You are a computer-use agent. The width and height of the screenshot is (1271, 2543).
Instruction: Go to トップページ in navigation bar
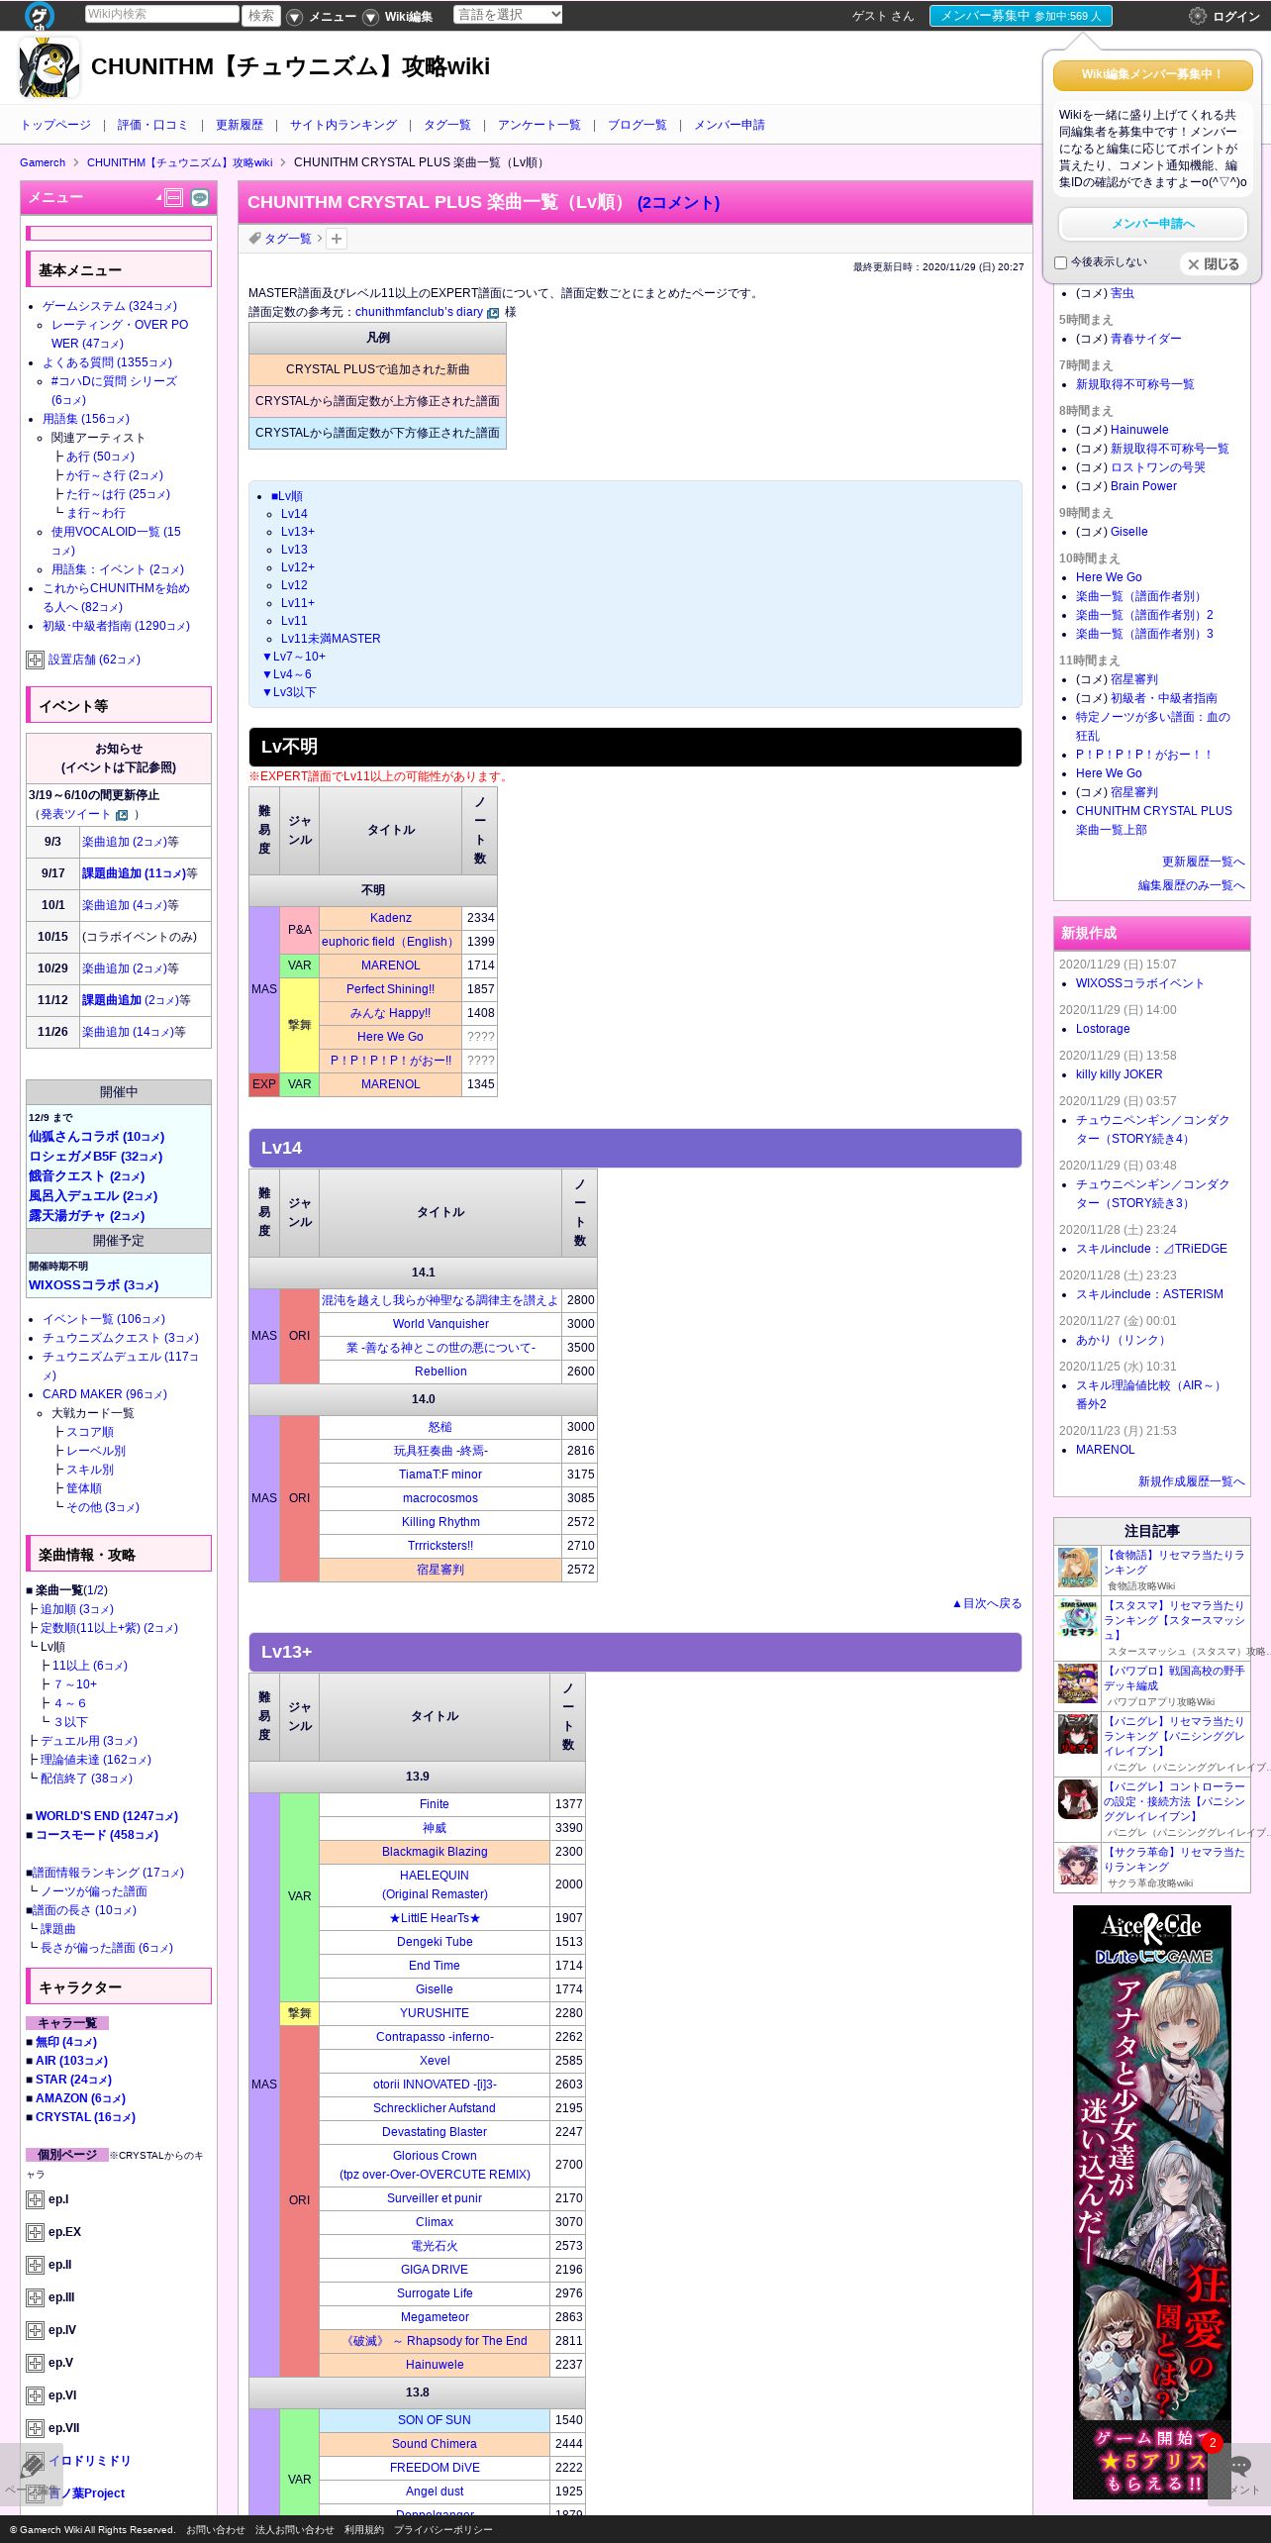click(x=55, y=125)
